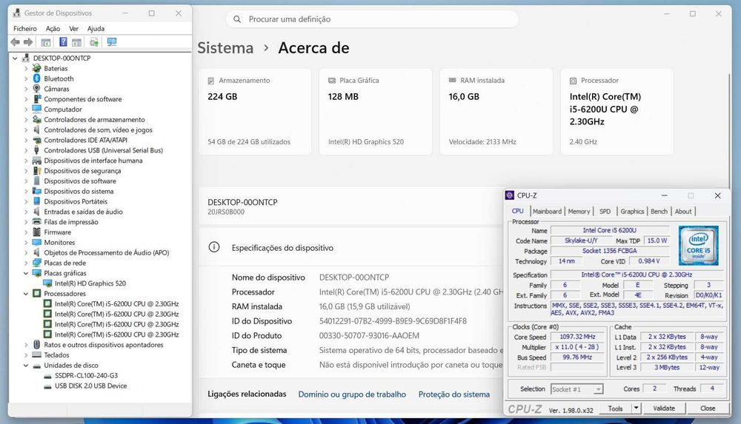Click the search magnifier icon in Settings
This screenshot has width=741, height=424.
pyautogui.click(x=237, y=19)
